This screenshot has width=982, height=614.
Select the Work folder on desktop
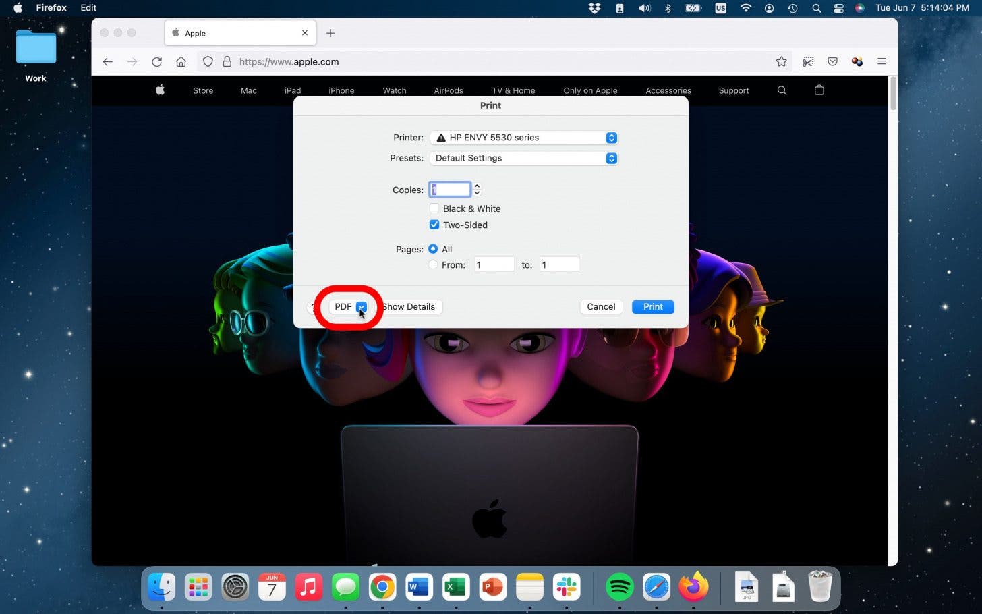[36, 57]
